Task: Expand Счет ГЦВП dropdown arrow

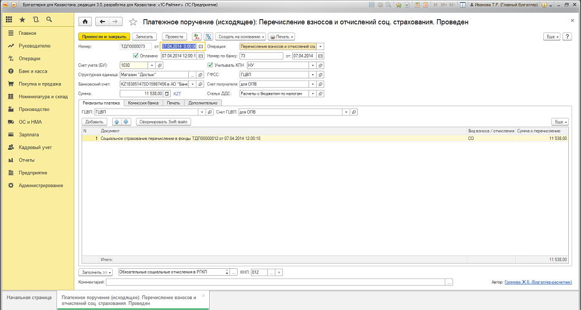Action: pyautogui.click(x=346, y=112)
